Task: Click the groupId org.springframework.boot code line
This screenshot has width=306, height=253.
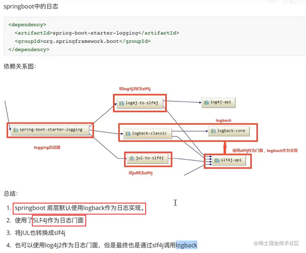Action: point(83,41)
